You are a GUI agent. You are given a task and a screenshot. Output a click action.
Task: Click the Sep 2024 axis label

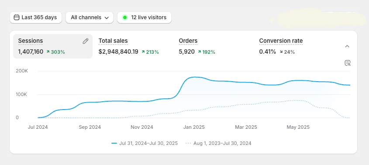[x=90, y=127]
